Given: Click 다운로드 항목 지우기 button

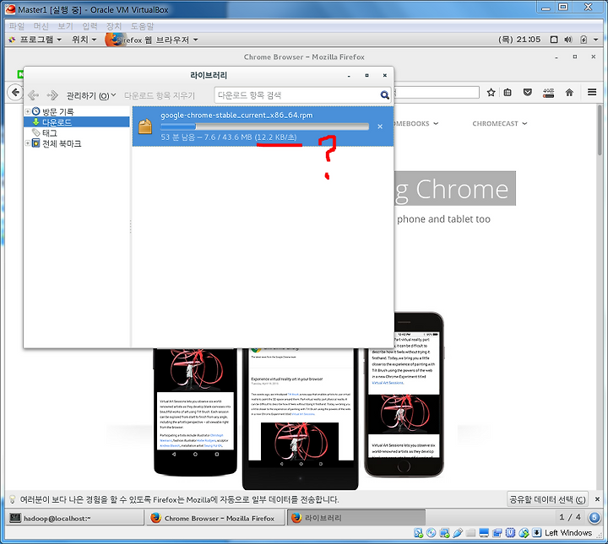Looking at the screenshot, I should [x=160, y=95].
